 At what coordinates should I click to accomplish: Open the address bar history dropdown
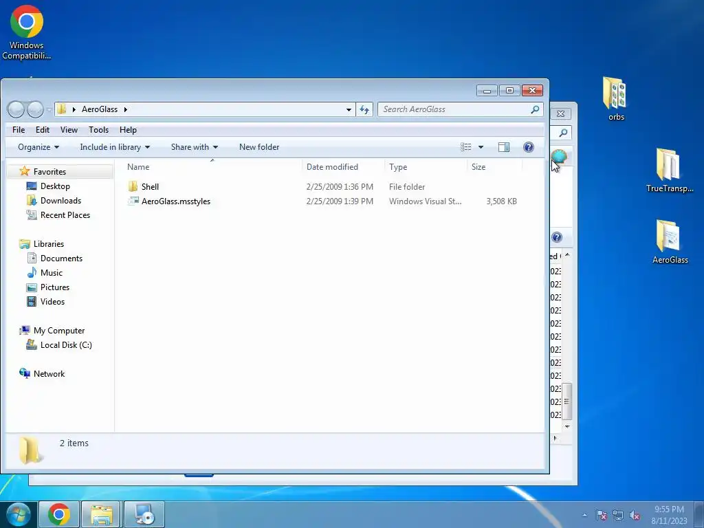coord(349,109)
